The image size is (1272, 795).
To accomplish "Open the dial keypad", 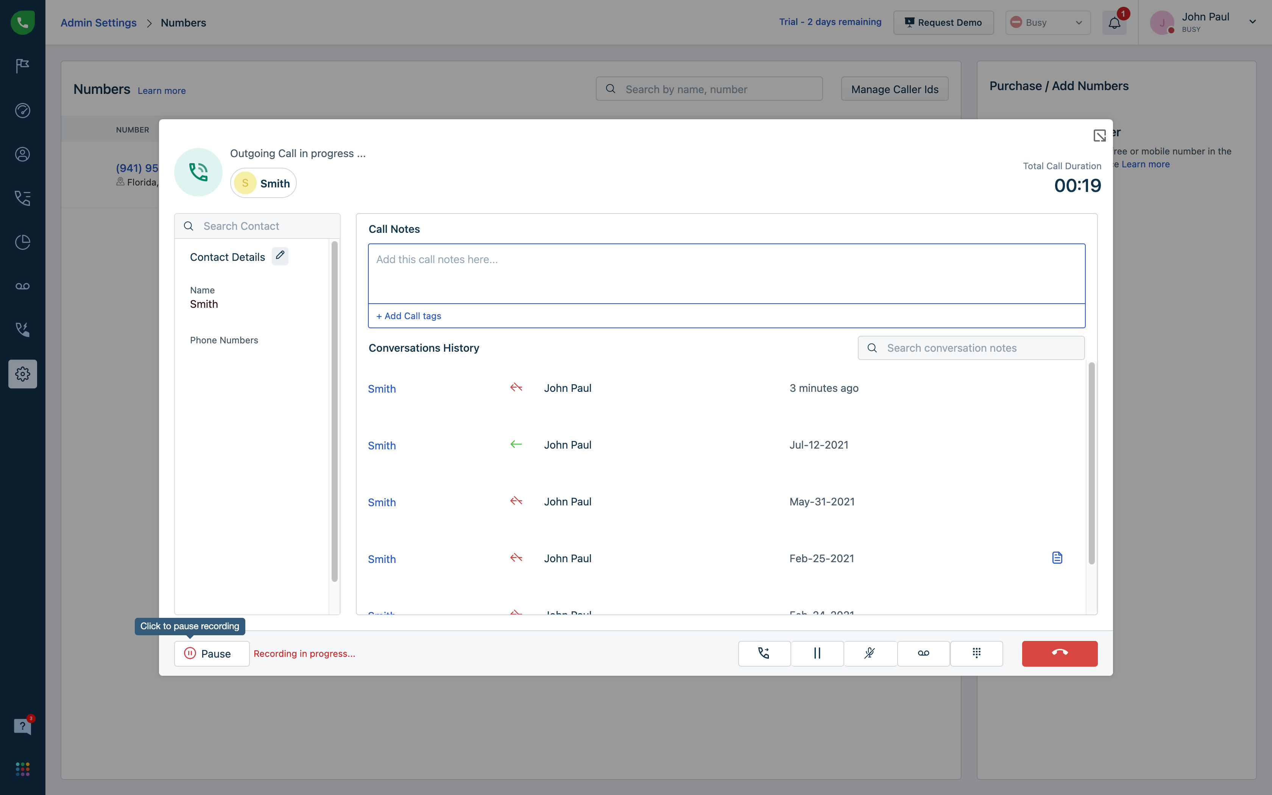I will 976,653.
